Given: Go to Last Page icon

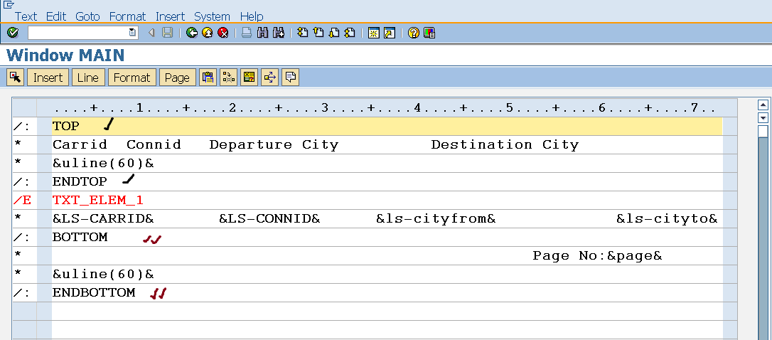Looking at the screenshot, I should (350, 33).
